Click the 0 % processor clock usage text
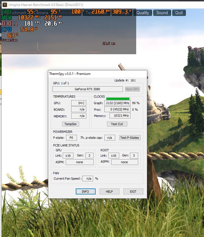The width and height of the screenshot is (204, 237). 135,110
